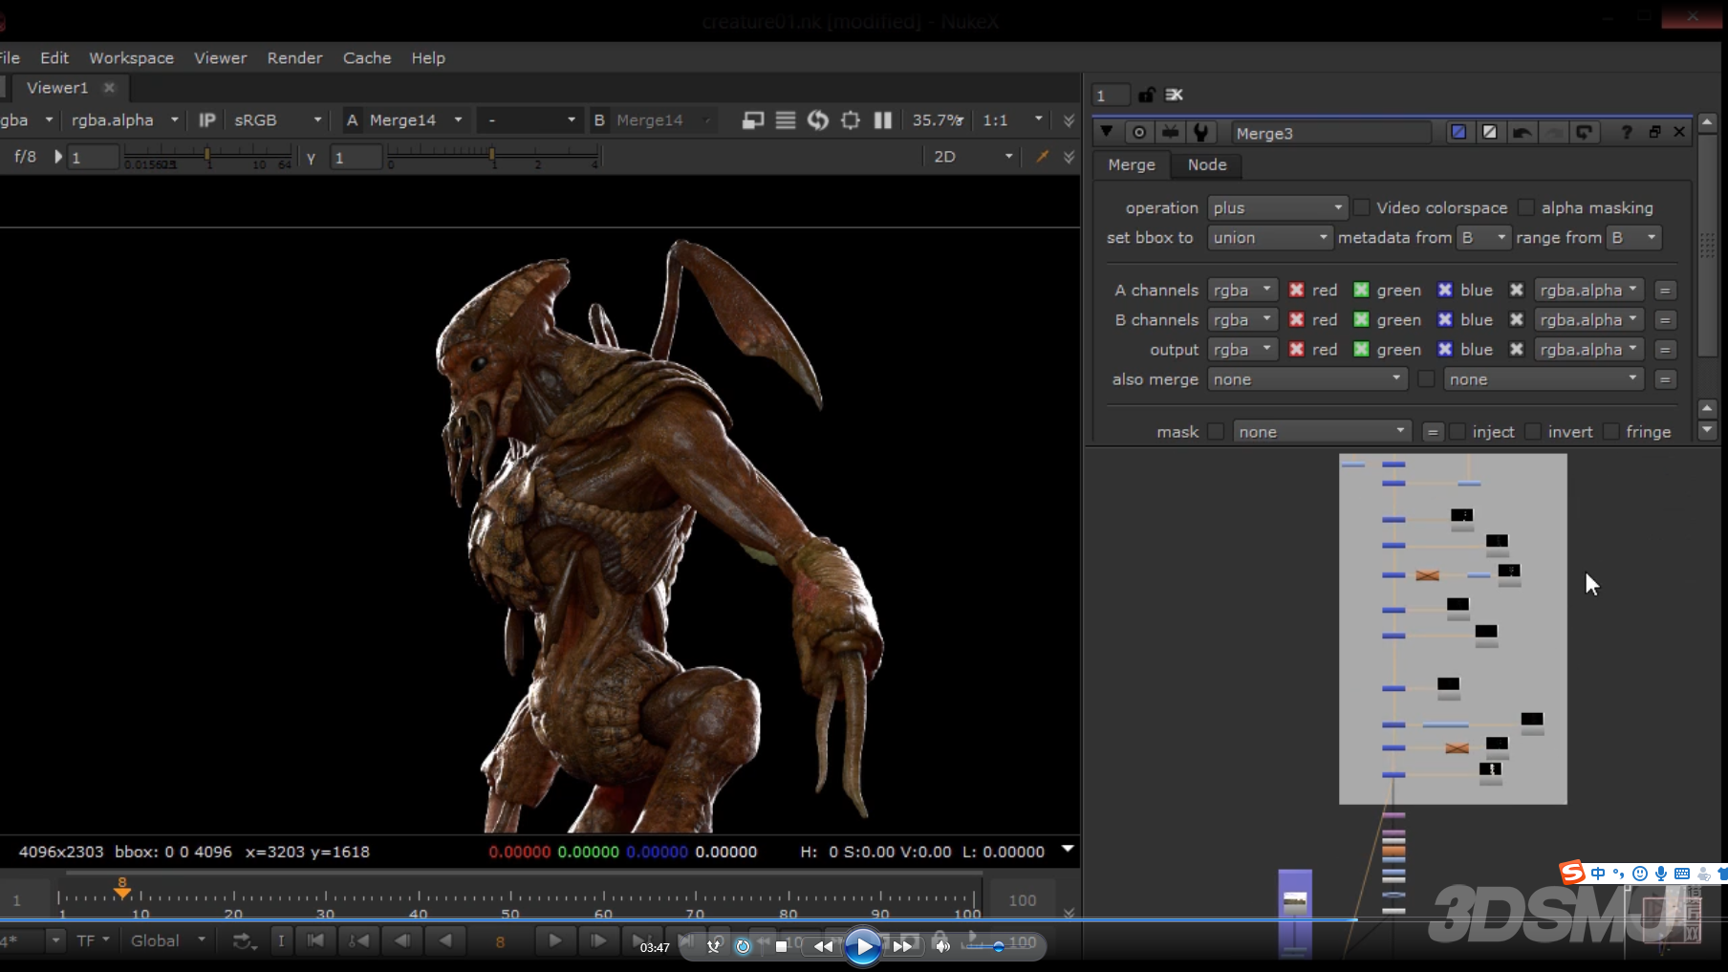
Task: Adjust the viewer gamma slider
Action: point(492,153)
